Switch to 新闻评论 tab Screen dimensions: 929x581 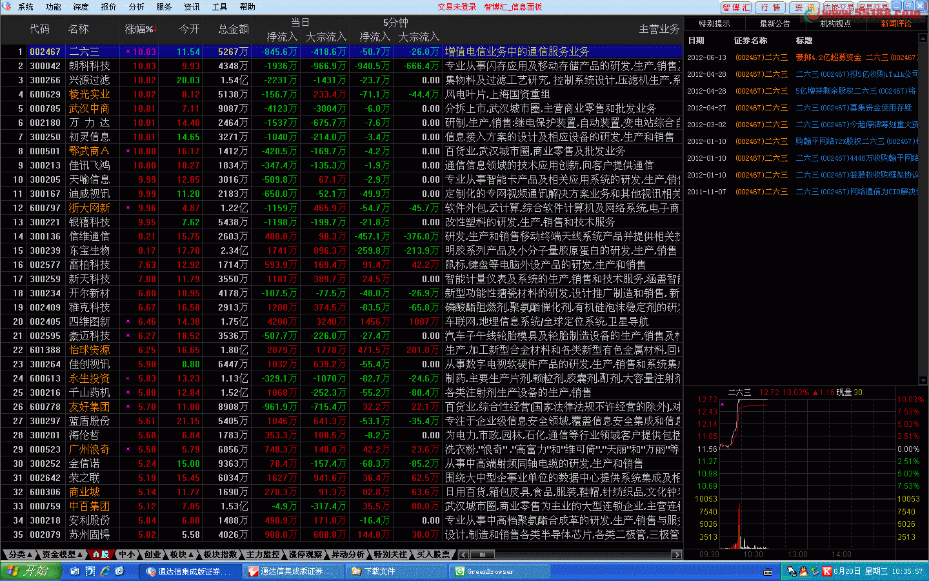pyautogui.click(x=896, y=24)
